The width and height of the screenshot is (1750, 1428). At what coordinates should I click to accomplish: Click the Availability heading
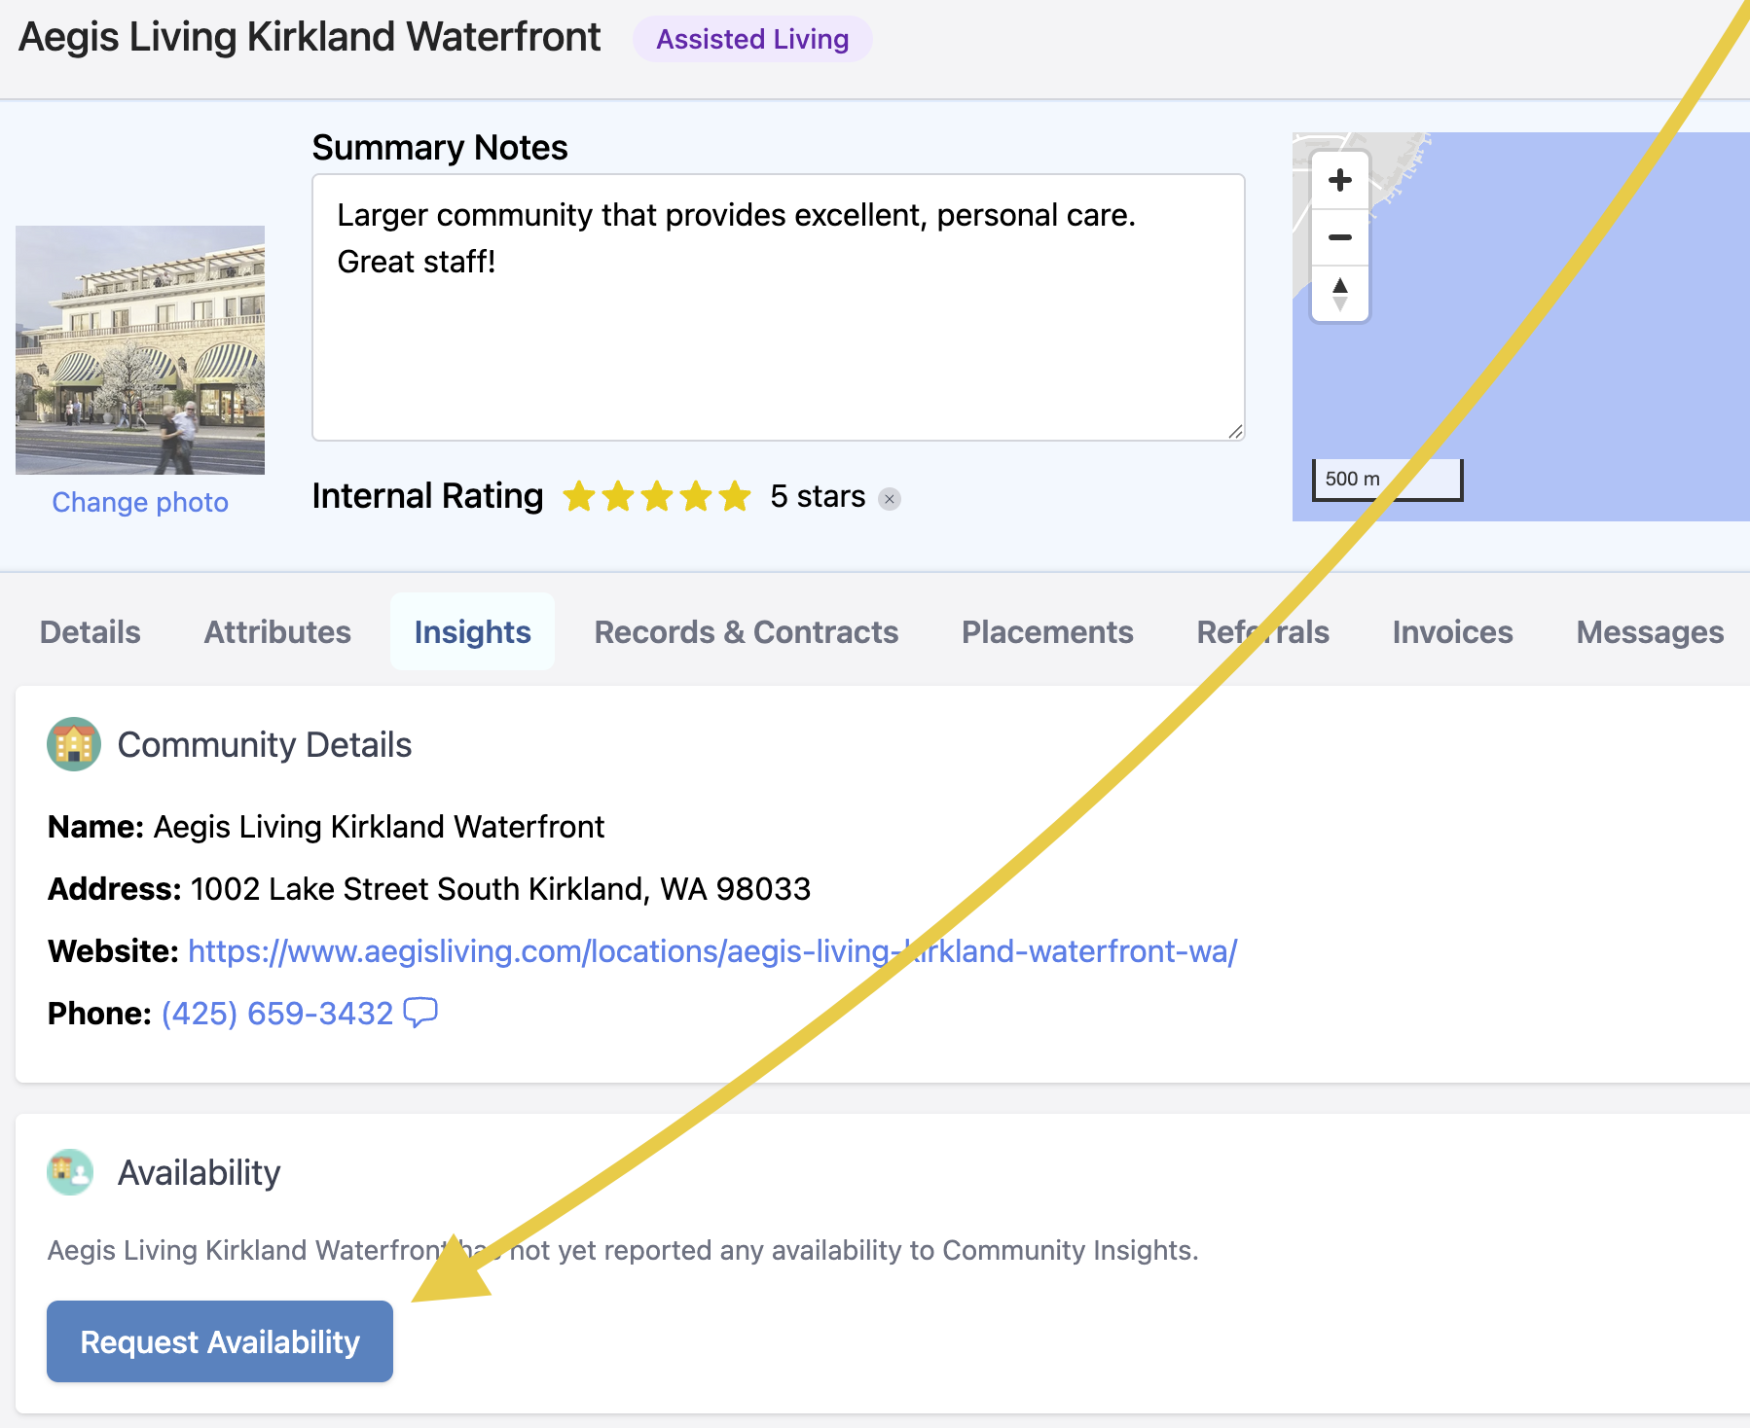tap(199, 1172)
